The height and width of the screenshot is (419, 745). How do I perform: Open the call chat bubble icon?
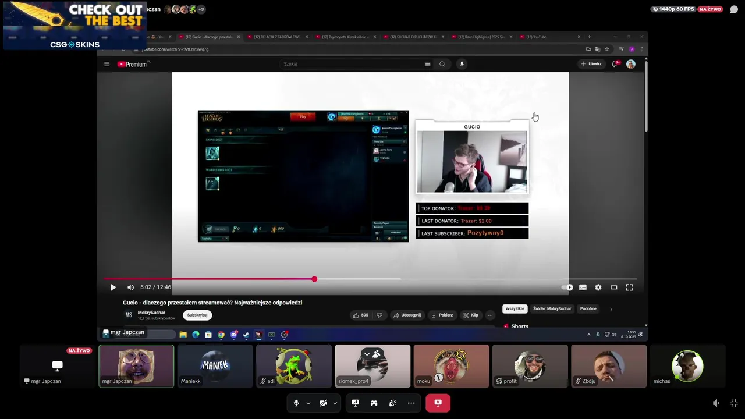[x=734, y=9]
